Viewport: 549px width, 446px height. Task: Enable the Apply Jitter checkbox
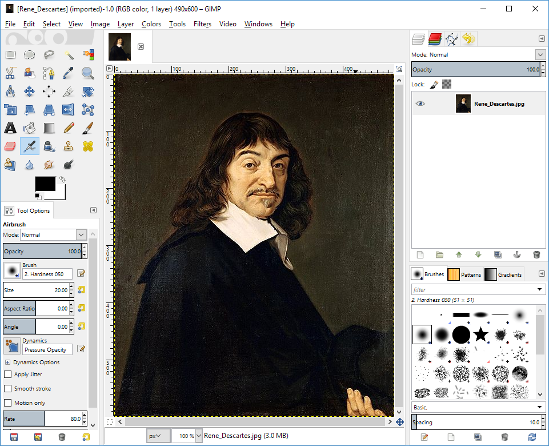(x=8, y=375)
